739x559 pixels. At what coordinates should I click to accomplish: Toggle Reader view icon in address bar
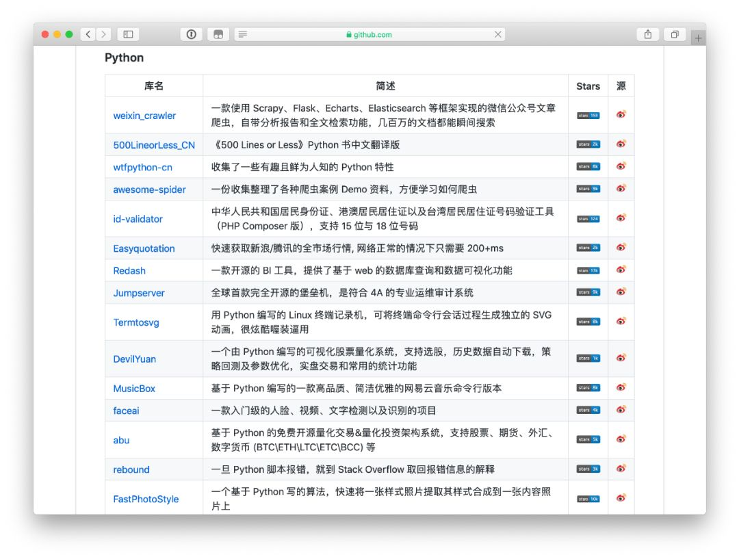(x=243, y=34)
